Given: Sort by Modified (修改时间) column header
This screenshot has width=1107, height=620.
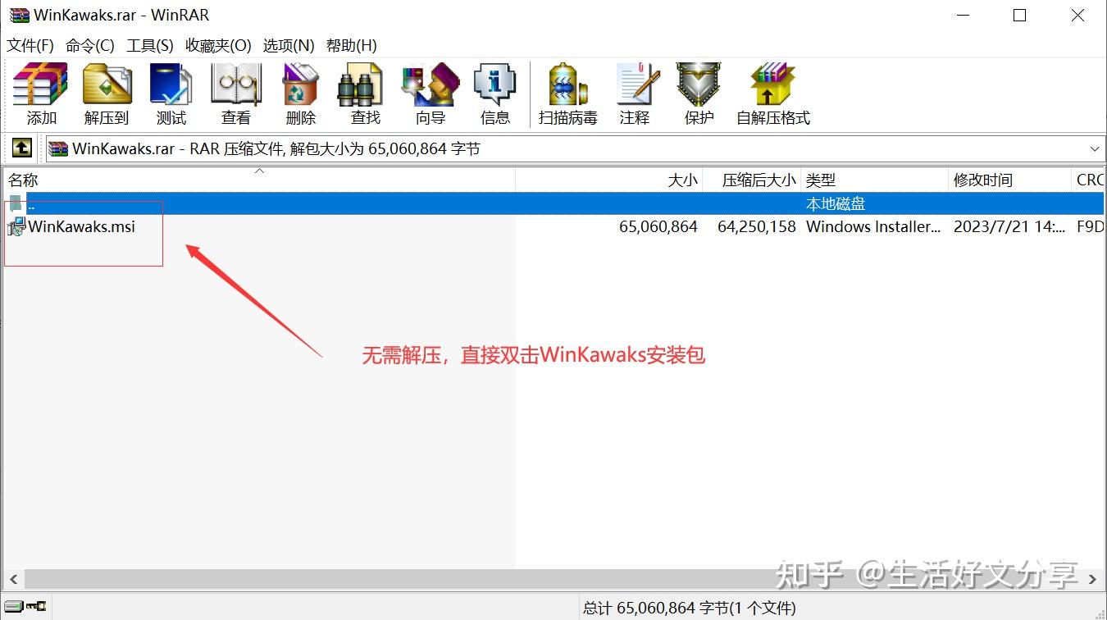Looking at the screenshot, I should click(x=1010, y=180).
